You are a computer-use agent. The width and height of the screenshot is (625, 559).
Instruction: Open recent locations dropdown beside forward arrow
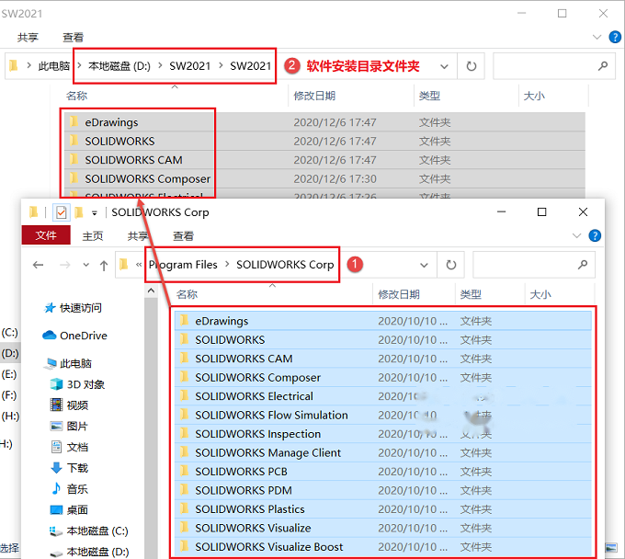coord(86,265)
